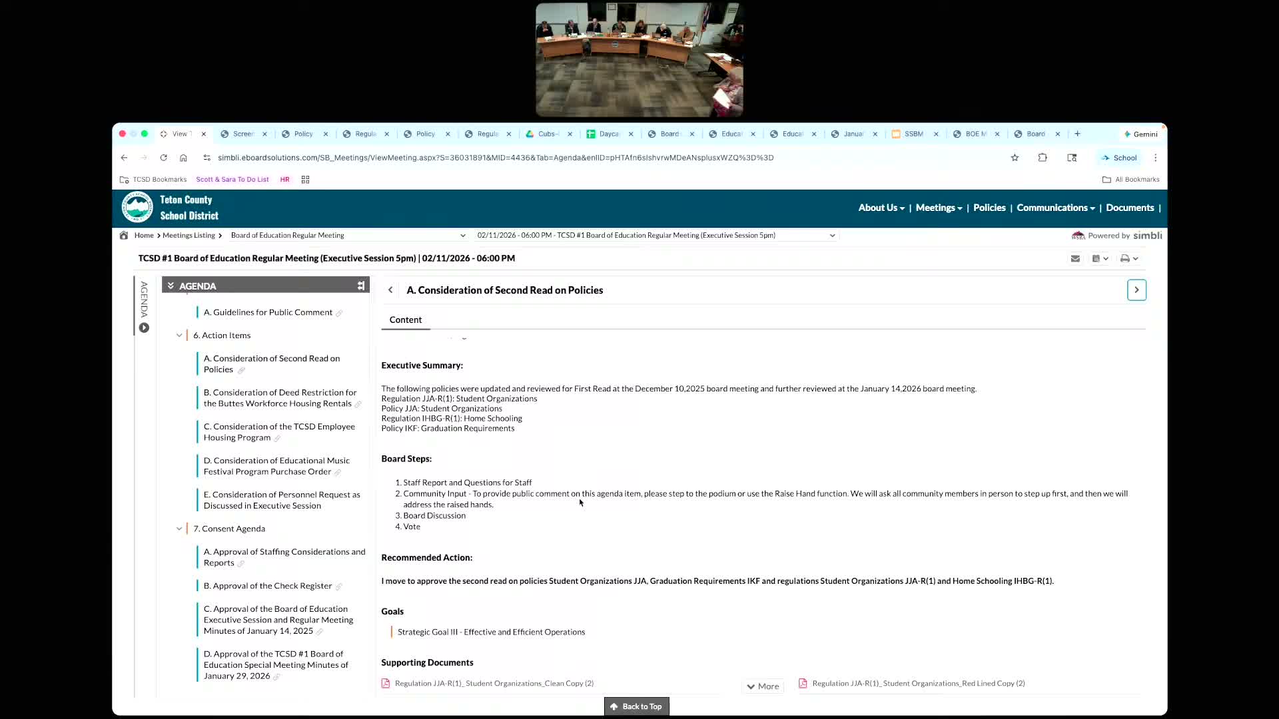Click the vertical agenda play toggle
This screenshot has height=719, width=1279.
[x=144, y=328]
